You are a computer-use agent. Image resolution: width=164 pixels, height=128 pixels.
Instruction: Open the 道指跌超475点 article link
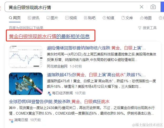pos(96,75)
